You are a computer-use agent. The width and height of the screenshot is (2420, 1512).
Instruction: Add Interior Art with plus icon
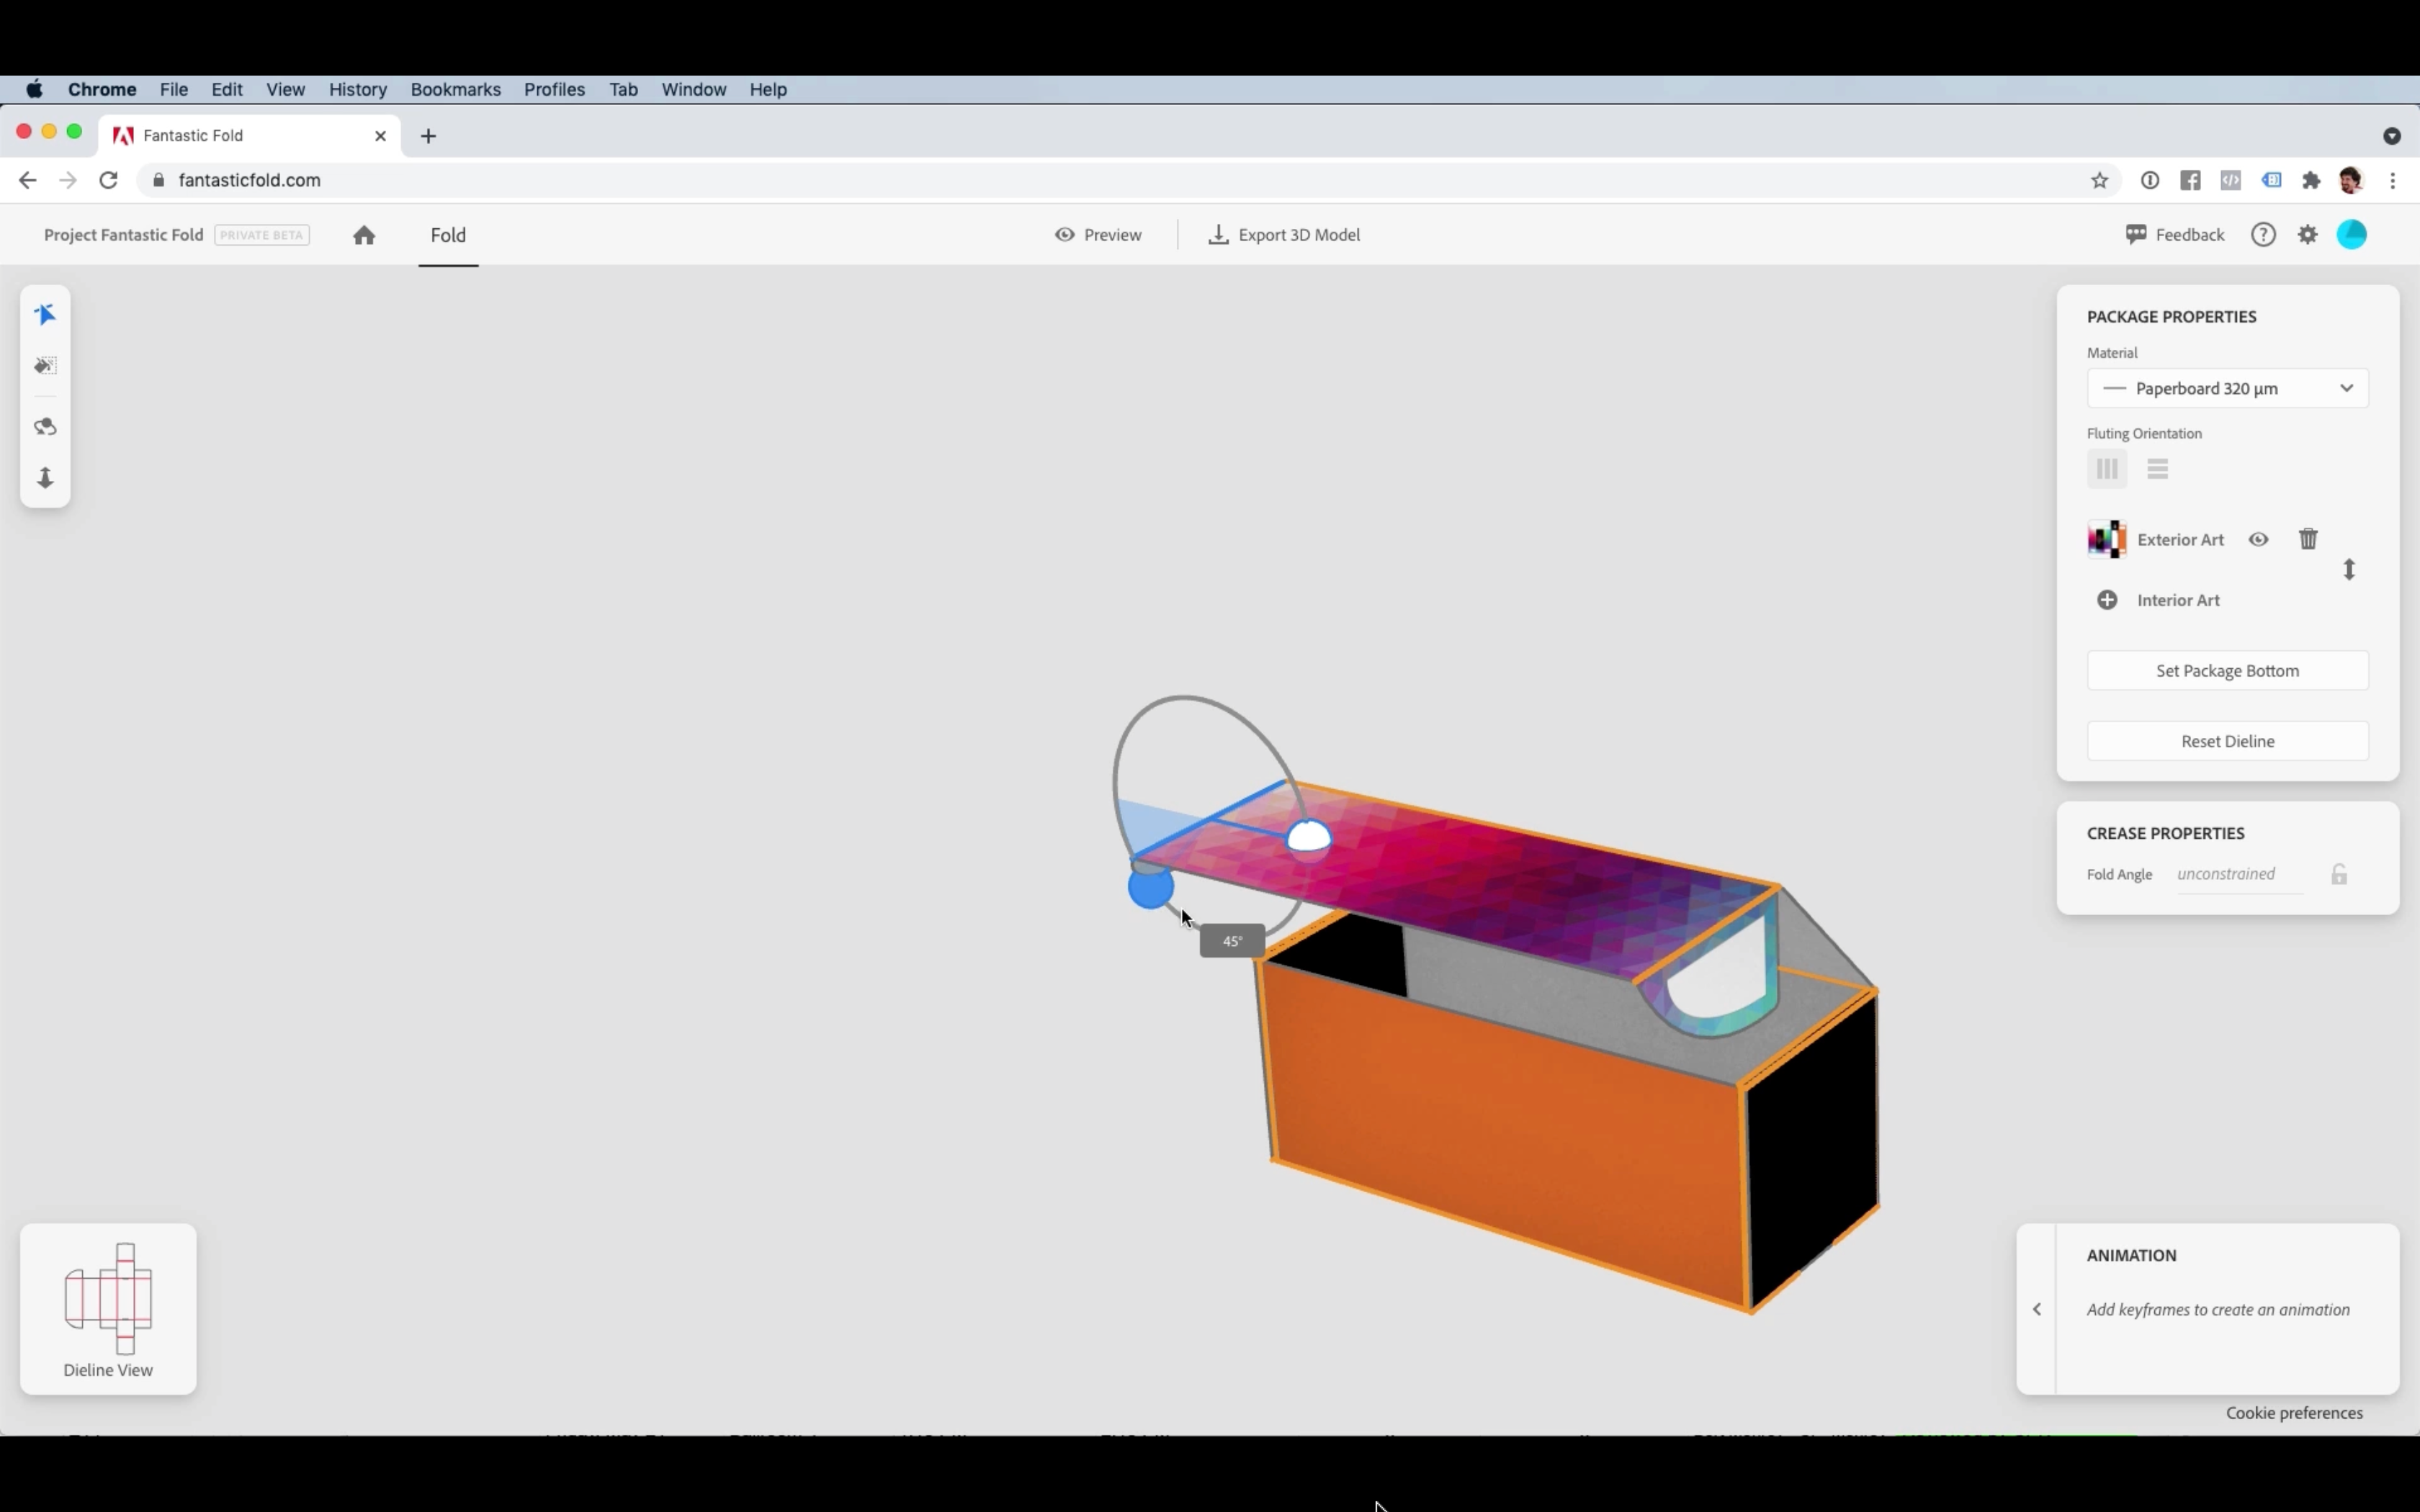pyautogui.click(x=2107, y=600)
